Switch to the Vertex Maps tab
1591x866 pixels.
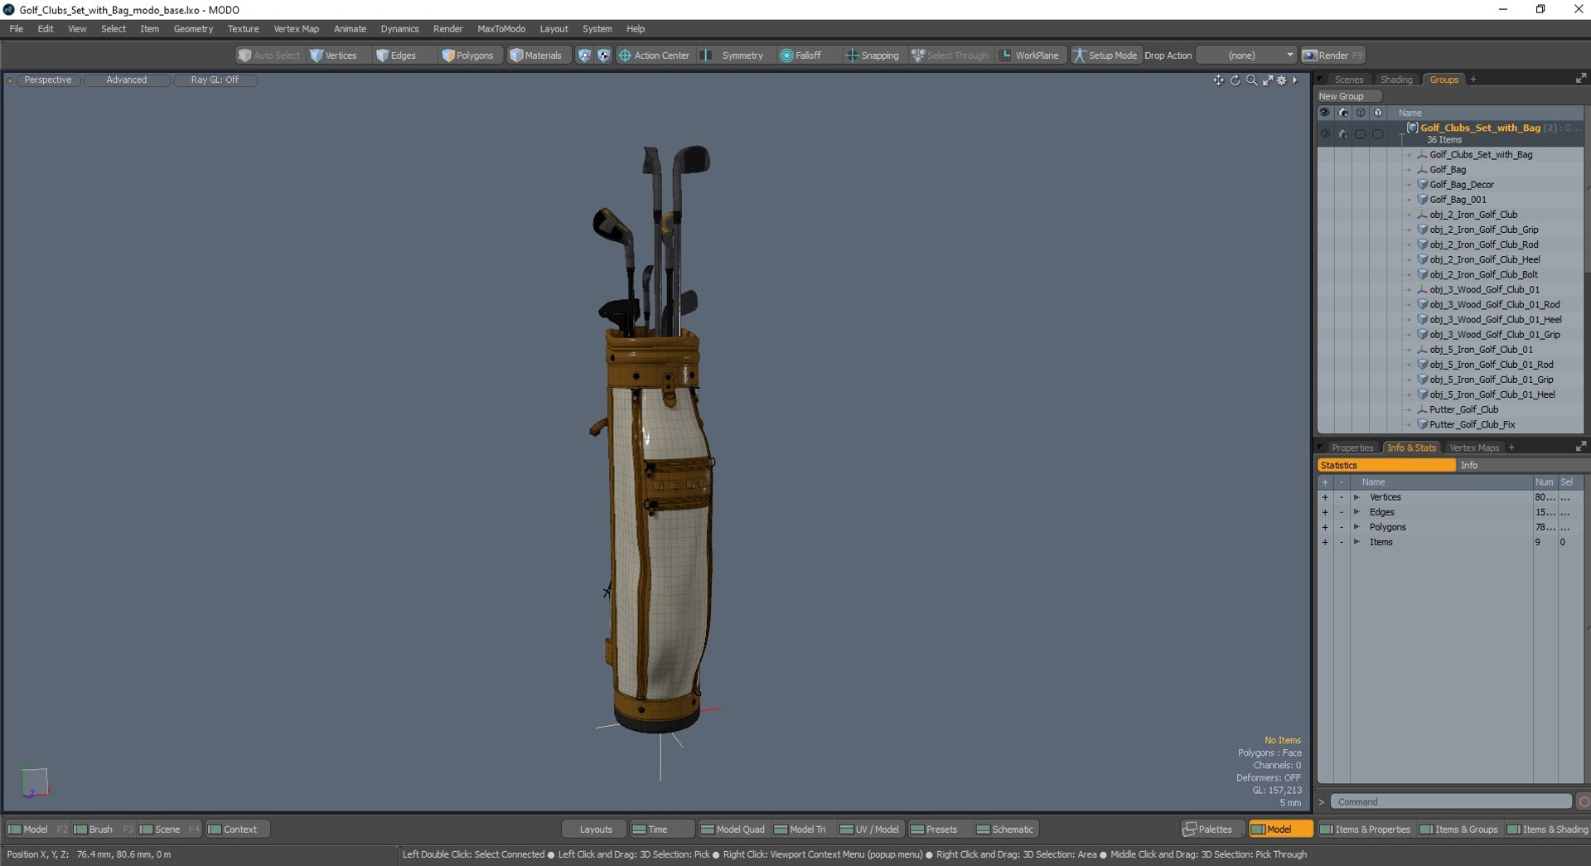tap(1474, 448)
